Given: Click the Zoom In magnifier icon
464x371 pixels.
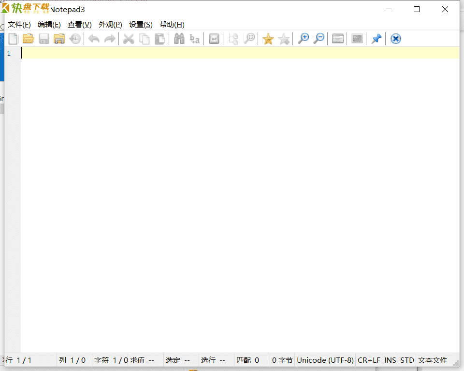Looking at the screenshot, I should [x=303, y=39].
